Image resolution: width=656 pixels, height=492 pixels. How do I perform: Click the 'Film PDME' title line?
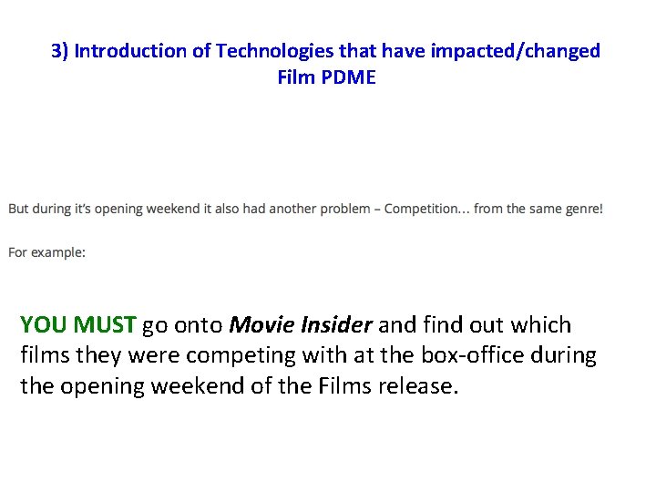pyautogui.click(x=326, y=77)
